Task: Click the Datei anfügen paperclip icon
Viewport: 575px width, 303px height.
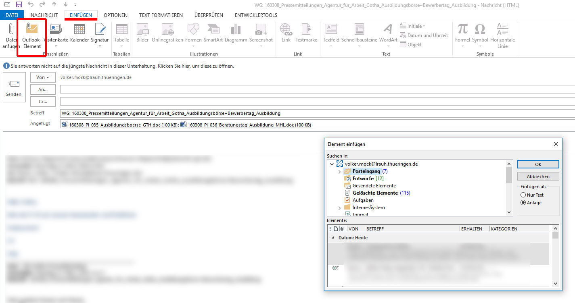Action: click(11, 29)
